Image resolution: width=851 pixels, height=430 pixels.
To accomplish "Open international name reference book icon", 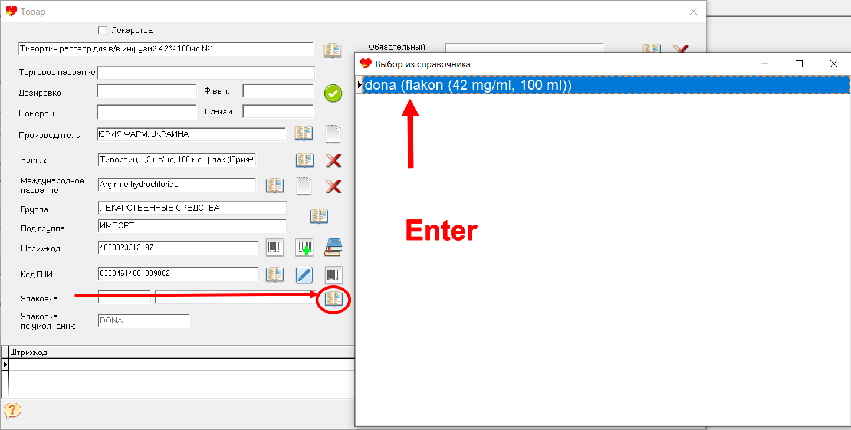I will coord(275,186).
